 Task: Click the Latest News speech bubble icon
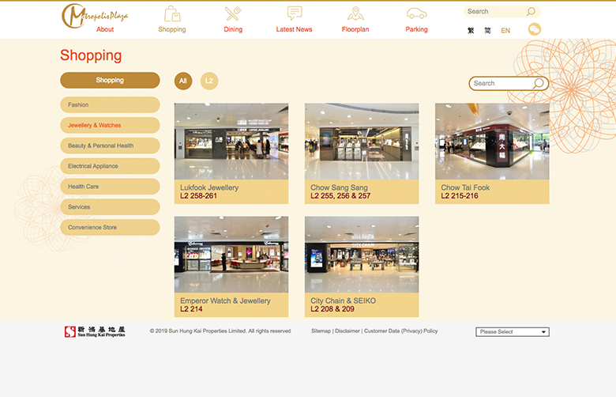coord(295,13)
